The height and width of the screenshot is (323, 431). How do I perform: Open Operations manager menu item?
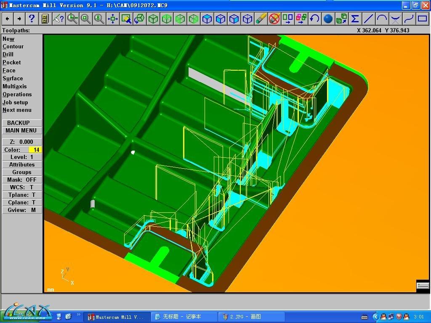tap(17, 94)
